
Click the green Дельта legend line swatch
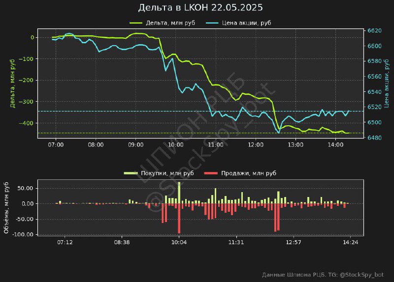(136, 23)
